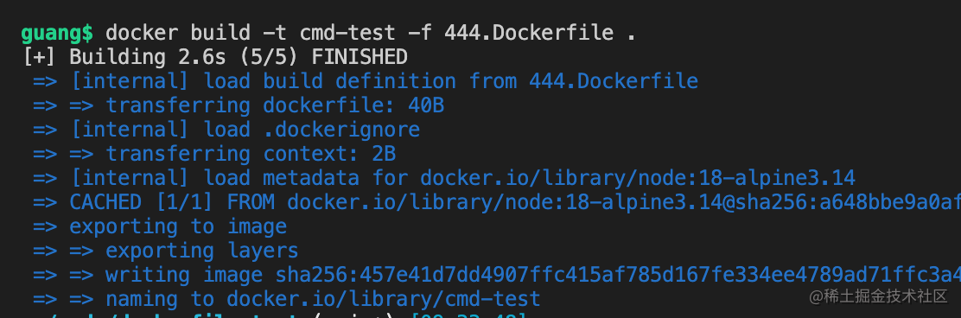Click the writing image sha256 line
This screenshot has height=318, width=961.
pos(496,275)
